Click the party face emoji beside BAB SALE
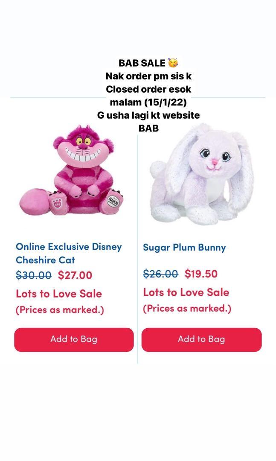The height and width of the screenshot is (461, 276). tap(172, 63)
